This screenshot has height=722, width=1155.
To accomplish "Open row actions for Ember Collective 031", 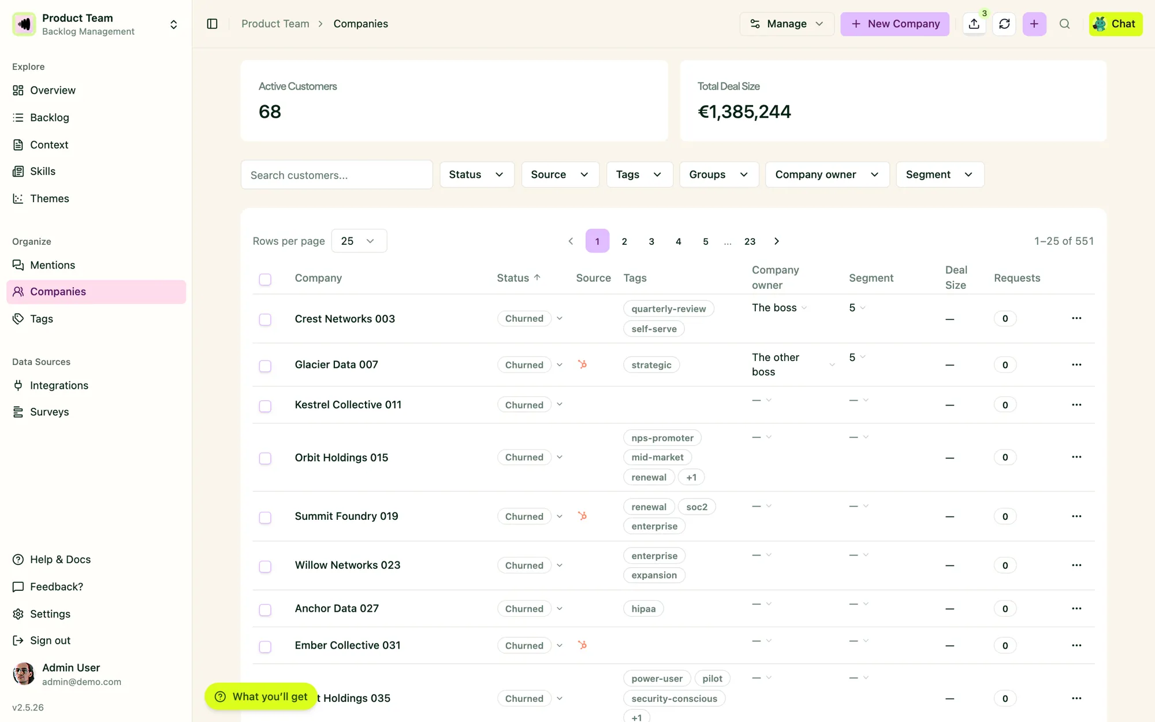I will 1076,645.
